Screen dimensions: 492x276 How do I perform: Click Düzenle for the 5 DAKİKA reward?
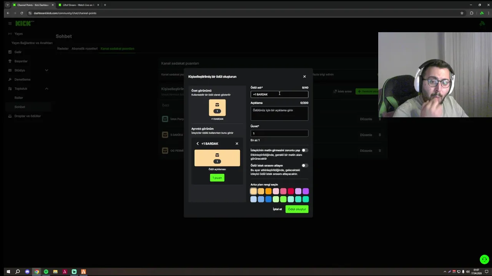click(x=366, y=135)
